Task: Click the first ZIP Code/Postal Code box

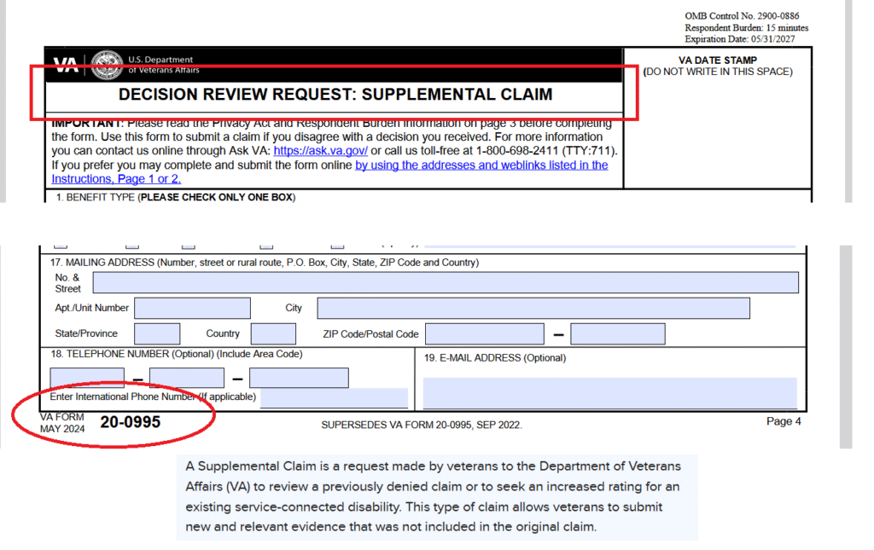Action: (484, 333)
